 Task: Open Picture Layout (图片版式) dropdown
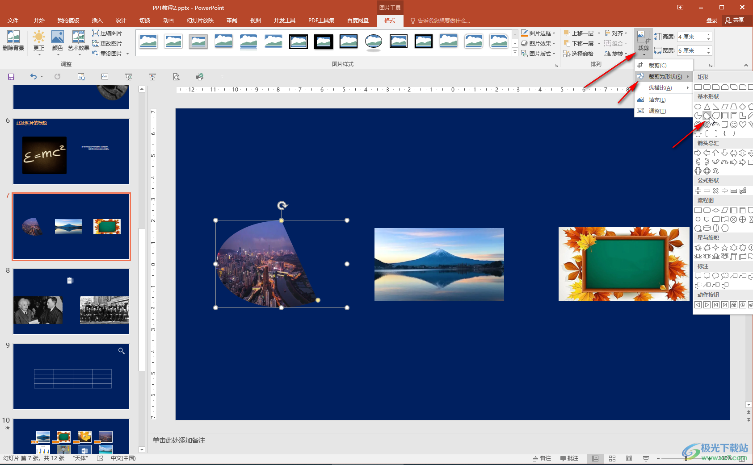pyautogui.click(x=538, y=54)
